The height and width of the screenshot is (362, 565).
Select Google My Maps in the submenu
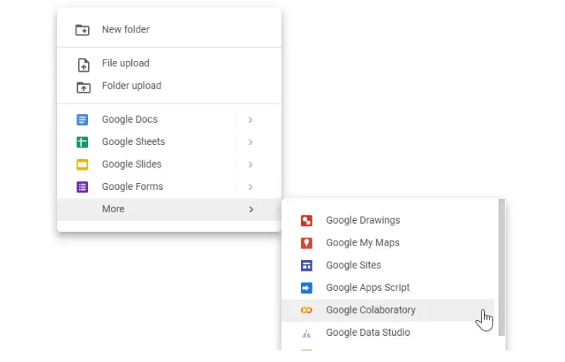click(x=387, y=243)
